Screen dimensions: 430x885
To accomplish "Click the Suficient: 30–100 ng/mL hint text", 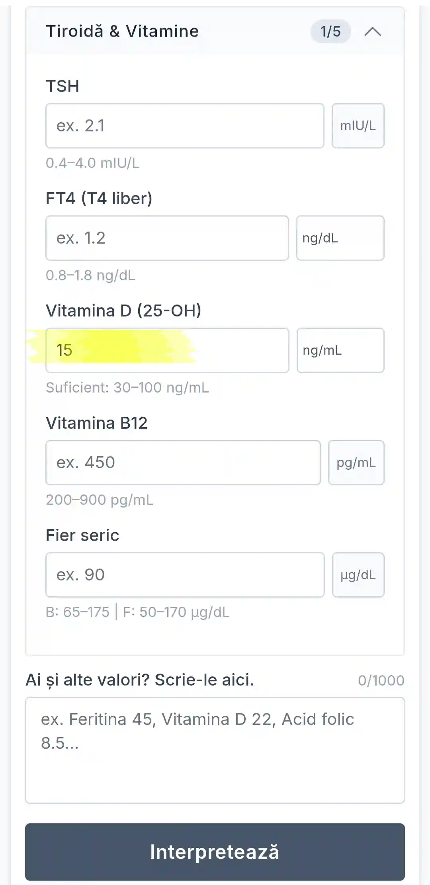I will (x=127, y=387).
